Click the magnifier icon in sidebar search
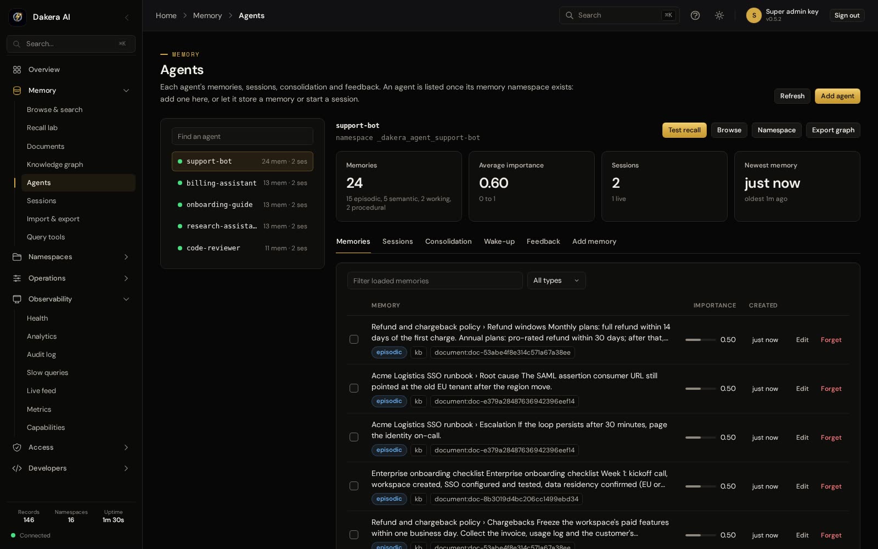Screen dimensions: 878x549 [x=17, y=44]
